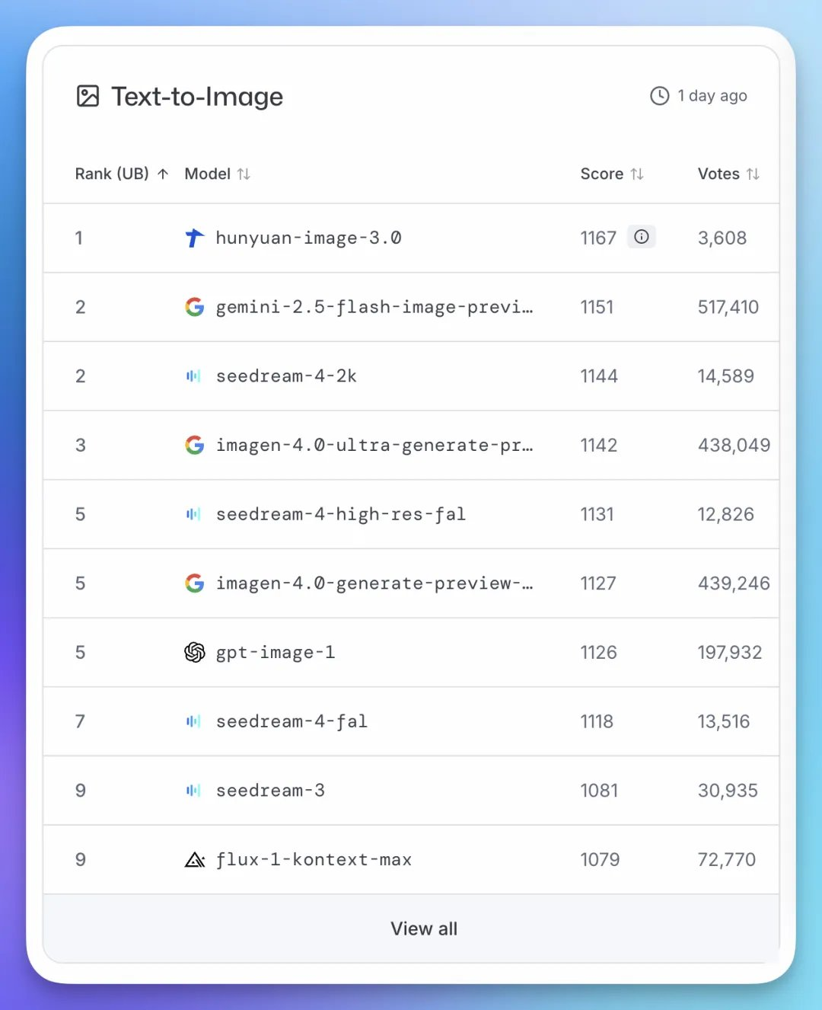Click the imagen-4.0-ultra-generate model name
822x1010 pixels.
click(x=374, y=446)
